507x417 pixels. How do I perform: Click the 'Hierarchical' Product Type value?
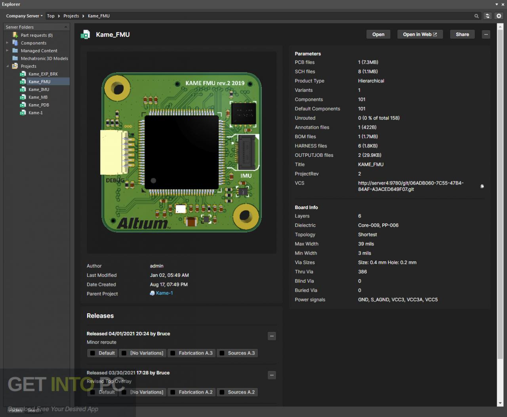pyautogui.click(x=371, y=81)
